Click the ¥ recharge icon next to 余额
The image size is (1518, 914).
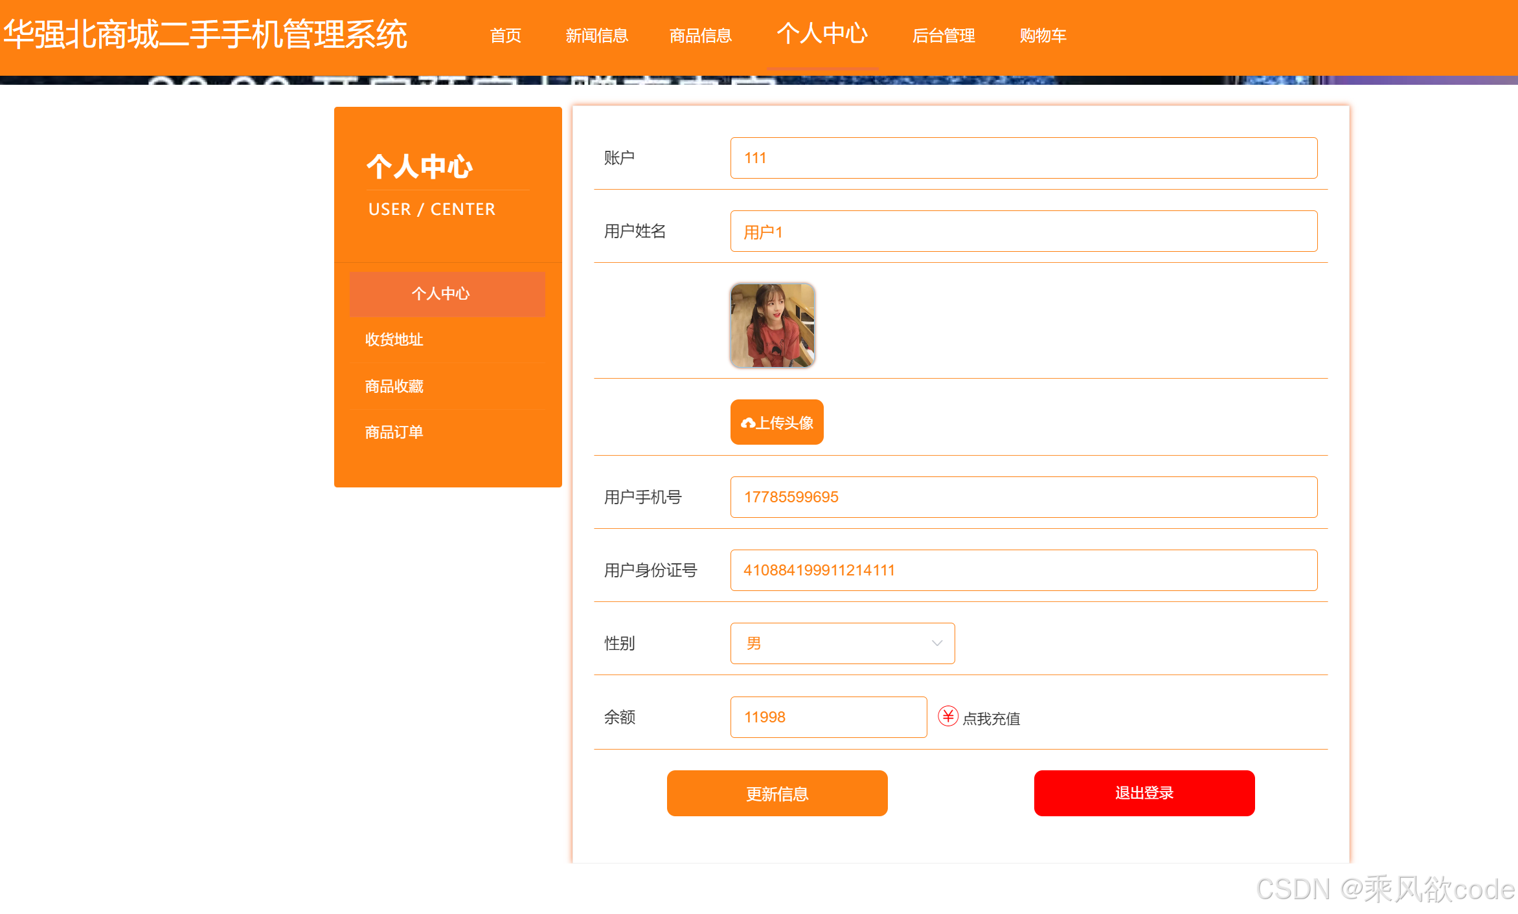pyautogui.click(x=947, y=716)
